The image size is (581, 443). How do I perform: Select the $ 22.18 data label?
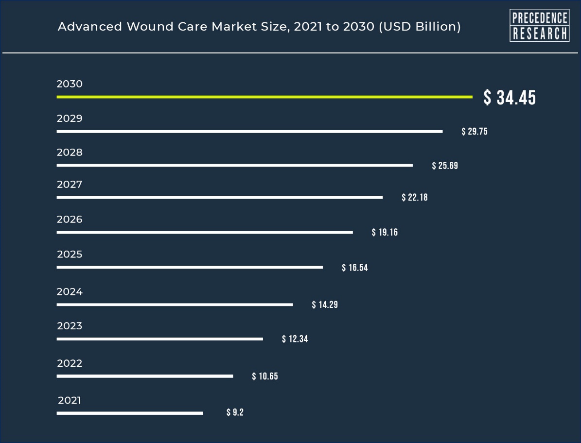click(415, 197)
